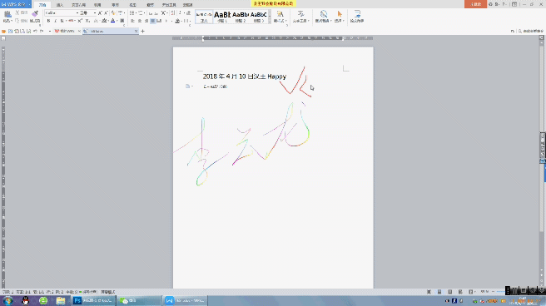Image resolution: width=546 pixels, height=306 pixels.
Task: Open the font name dropdown
Action: 62,12
